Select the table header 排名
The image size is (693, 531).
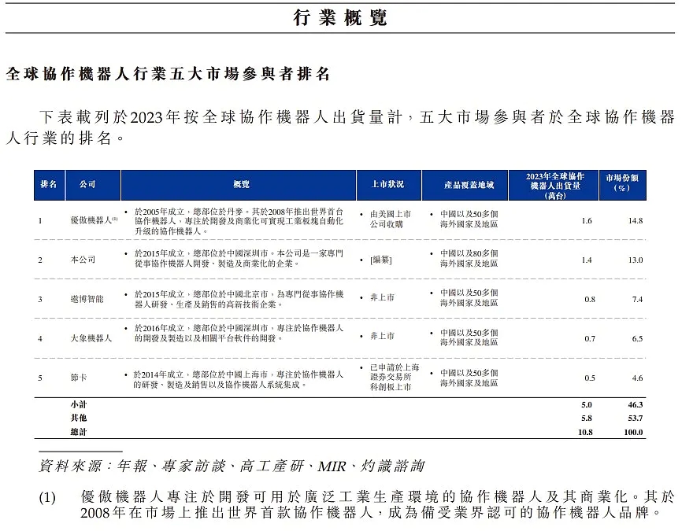(x=49, y=185)
